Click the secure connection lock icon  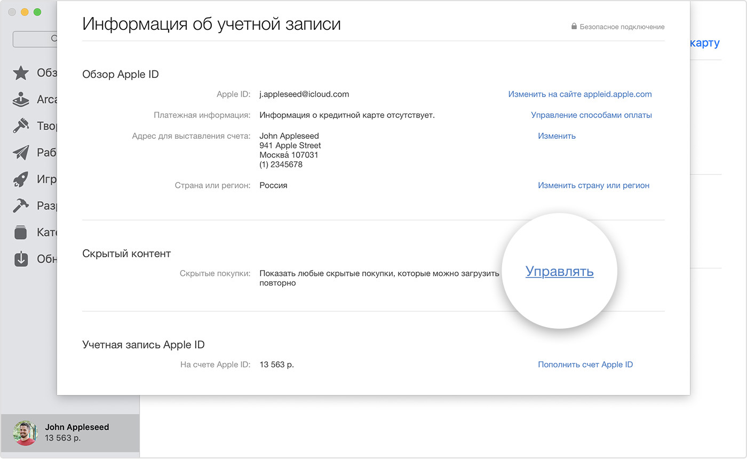(x=574, y=27)
